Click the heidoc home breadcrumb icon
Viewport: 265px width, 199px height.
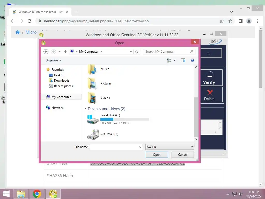tap(18, 32)
